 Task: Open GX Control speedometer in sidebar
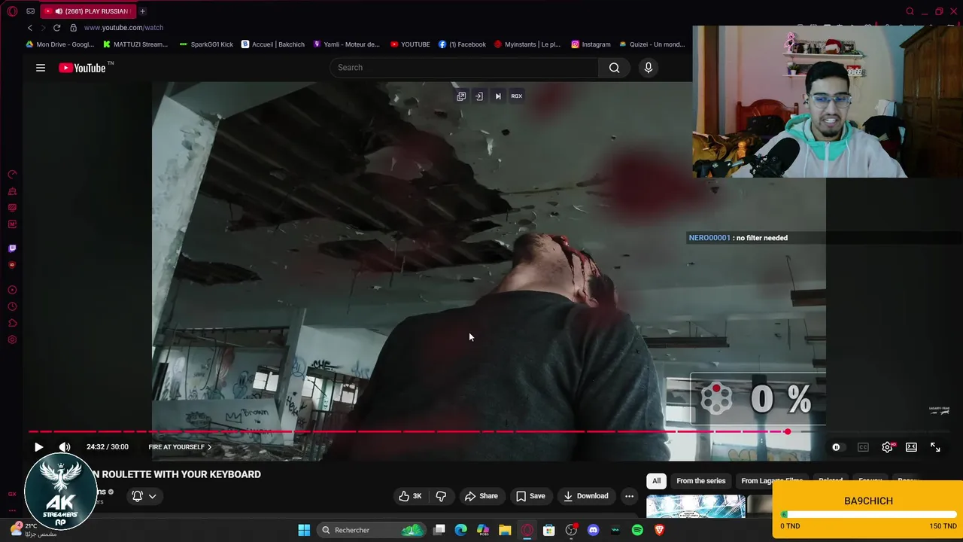coord(12,175)
